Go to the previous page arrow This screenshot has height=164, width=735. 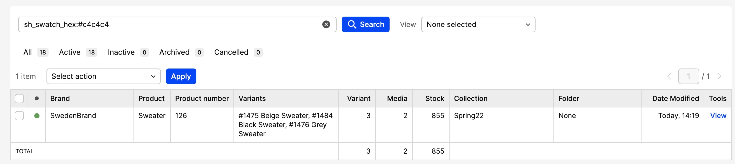point(669,77)
